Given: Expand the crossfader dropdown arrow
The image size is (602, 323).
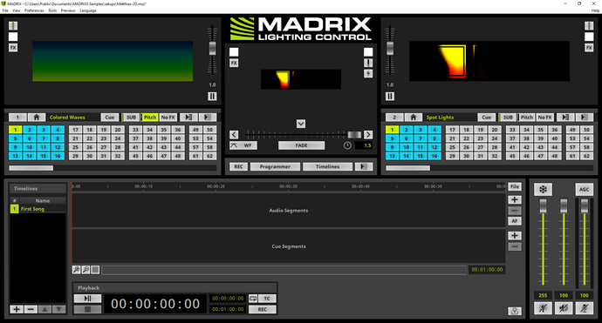Looking at the screenshot, I should coord(301,124).
